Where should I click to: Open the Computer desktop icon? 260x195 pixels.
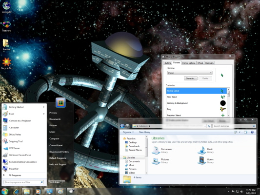pos(7,7)
